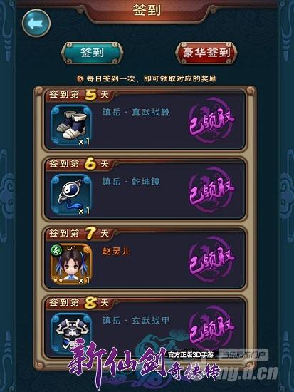Open the 赵灵儿 character portrait
The height and width of the screenshot is (392, 294).
(x=71, y=264)
